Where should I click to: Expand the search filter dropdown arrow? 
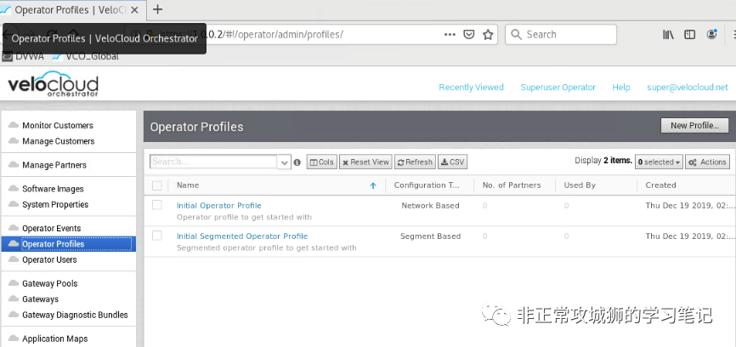click(x=285, y=162)
